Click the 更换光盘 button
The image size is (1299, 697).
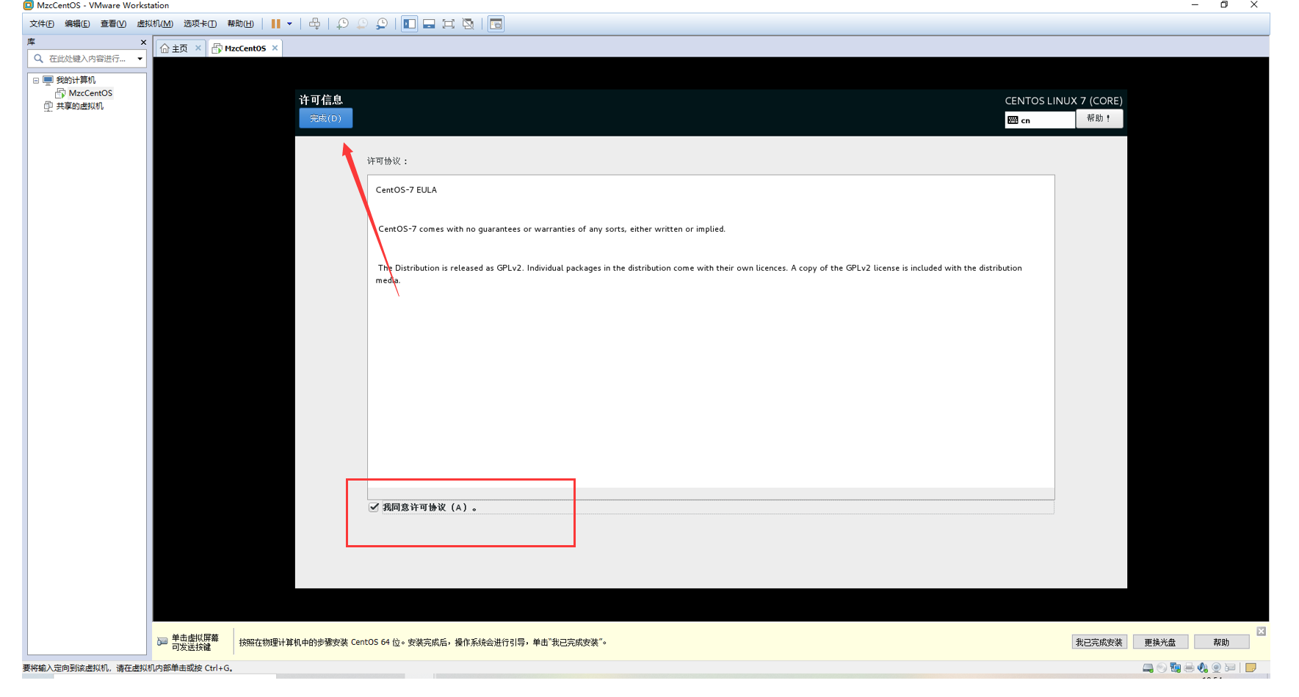1160,642
